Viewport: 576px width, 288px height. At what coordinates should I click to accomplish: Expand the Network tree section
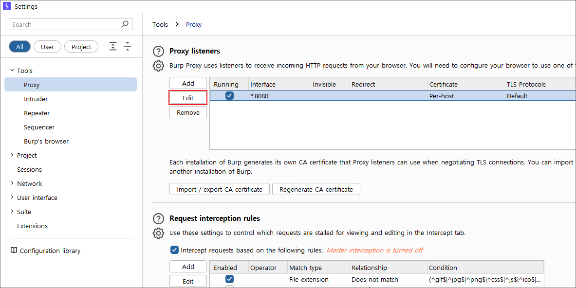pos(12,183)
